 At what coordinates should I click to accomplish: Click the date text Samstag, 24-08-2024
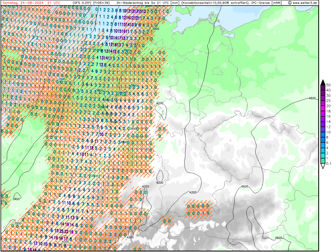[22, 3]
